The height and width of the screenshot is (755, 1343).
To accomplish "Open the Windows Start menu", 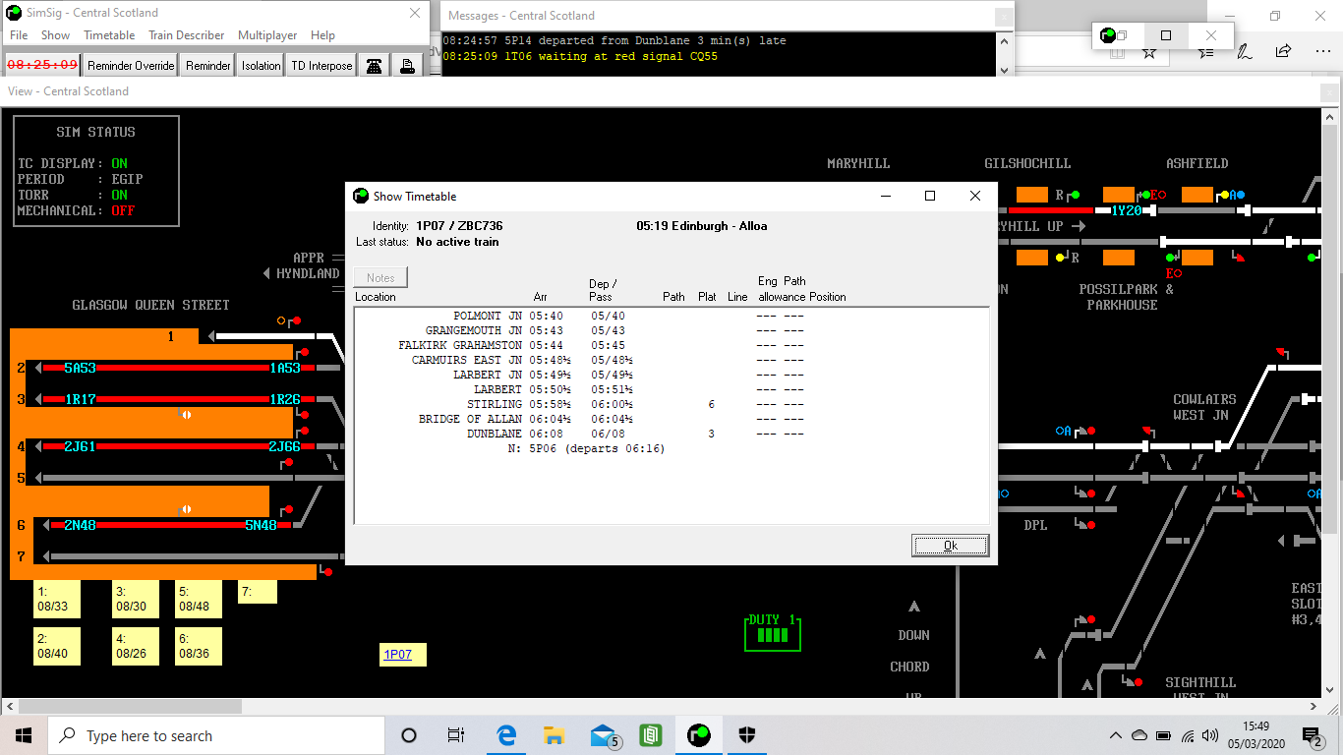I will (24, 735).
